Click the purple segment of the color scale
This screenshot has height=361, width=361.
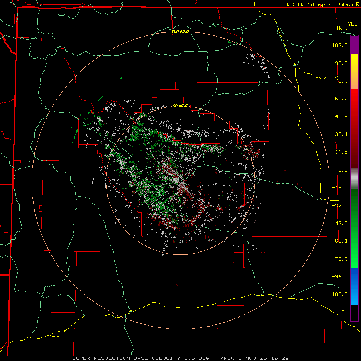point(354,45)
